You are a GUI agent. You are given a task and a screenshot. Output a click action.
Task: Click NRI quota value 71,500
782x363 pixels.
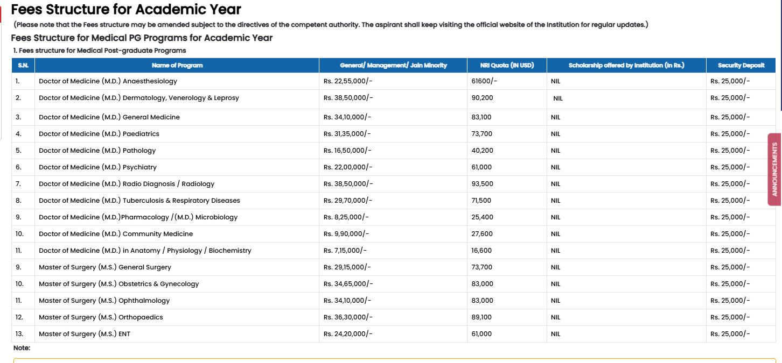click(481, 201)
